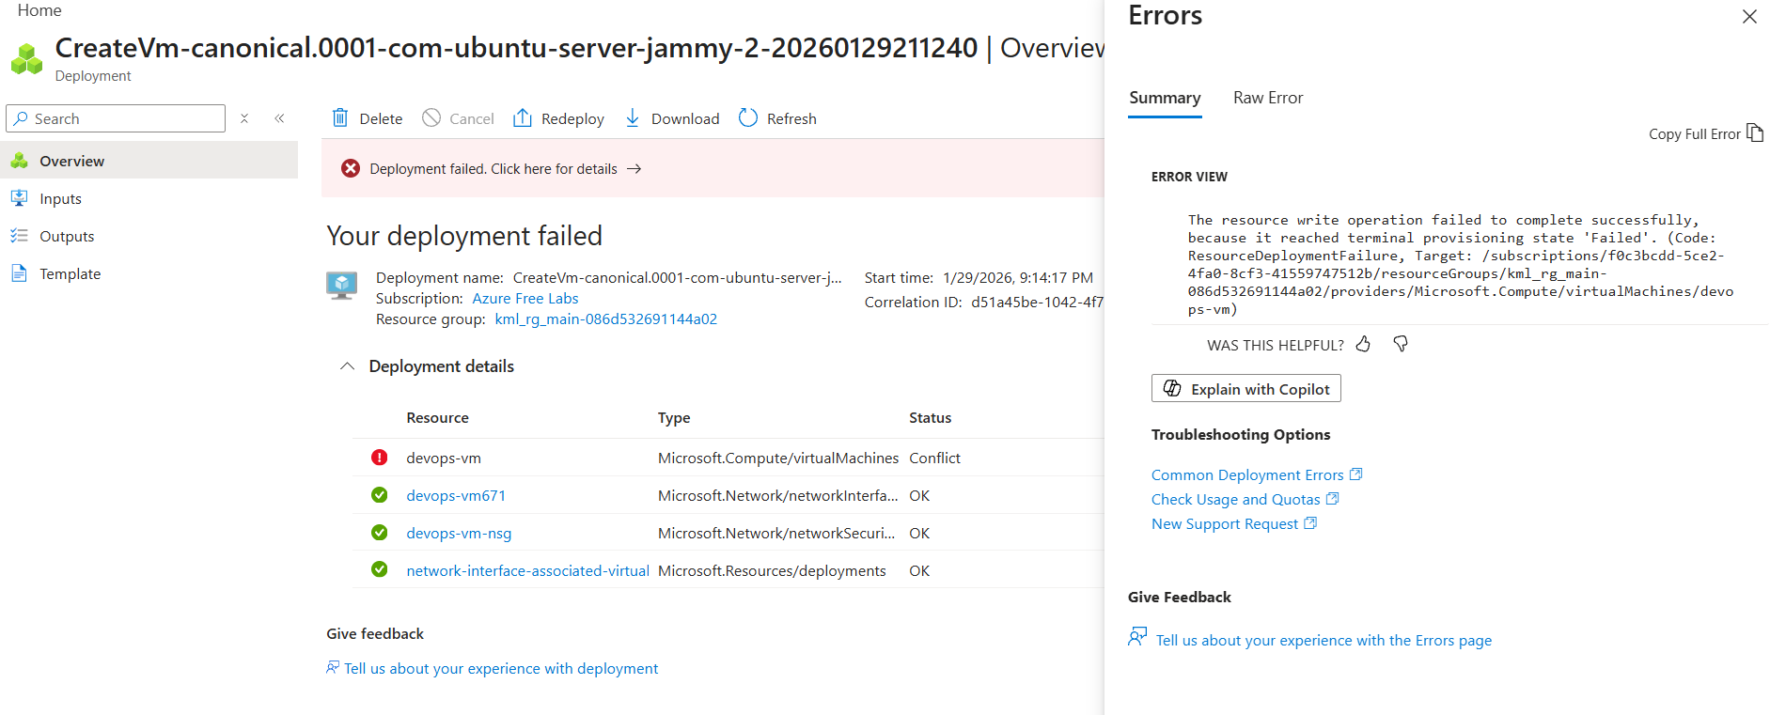
Task: Click the Download arrow icon
Action: (x=633, y=118)
